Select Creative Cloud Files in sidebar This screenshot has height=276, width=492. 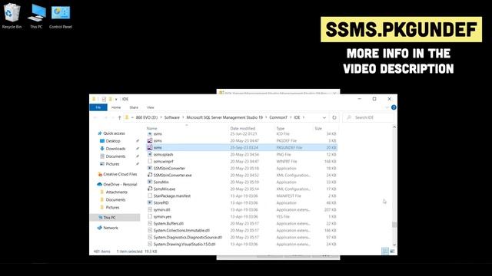pyautogui.click(x=120, y=174)
